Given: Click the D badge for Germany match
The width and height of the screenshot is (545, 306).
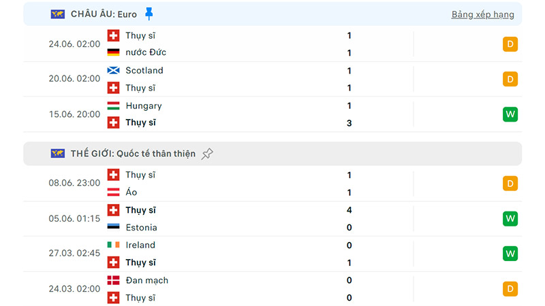Looking at the screenshot, I should click(x=510, y=44).
